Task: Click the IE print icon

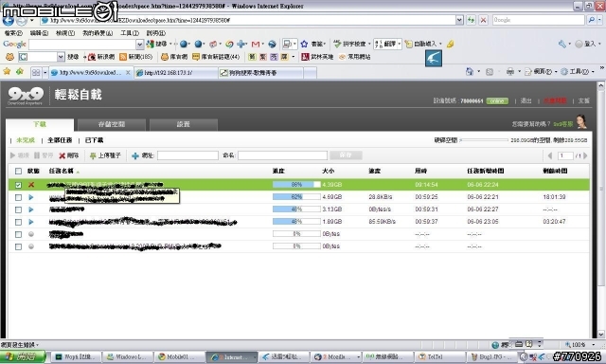Action: coord(510,72)
